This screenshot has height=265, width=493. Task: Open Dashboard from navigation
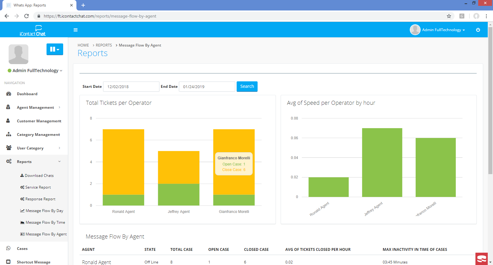27,94
